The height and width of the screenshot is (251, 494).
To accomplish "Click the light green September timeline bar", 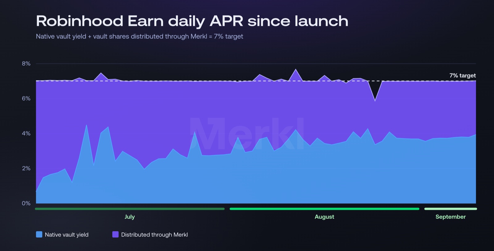I will (451, 209).
